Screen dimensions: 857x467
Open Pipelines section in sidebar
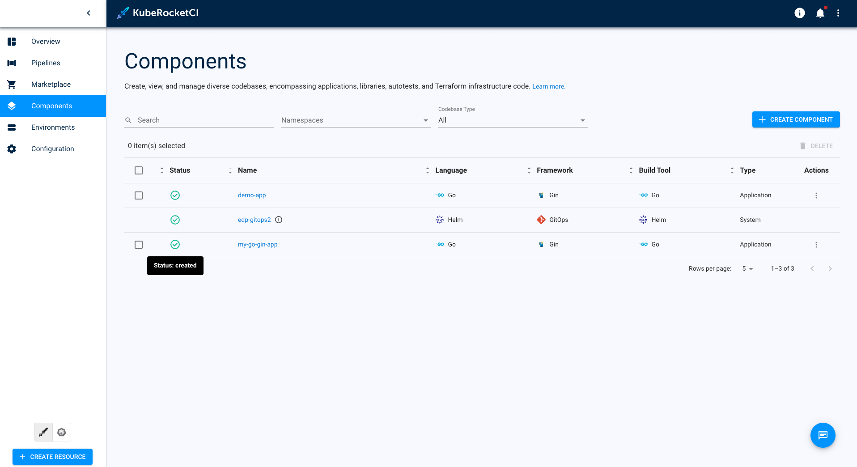[x=46, y=63]
